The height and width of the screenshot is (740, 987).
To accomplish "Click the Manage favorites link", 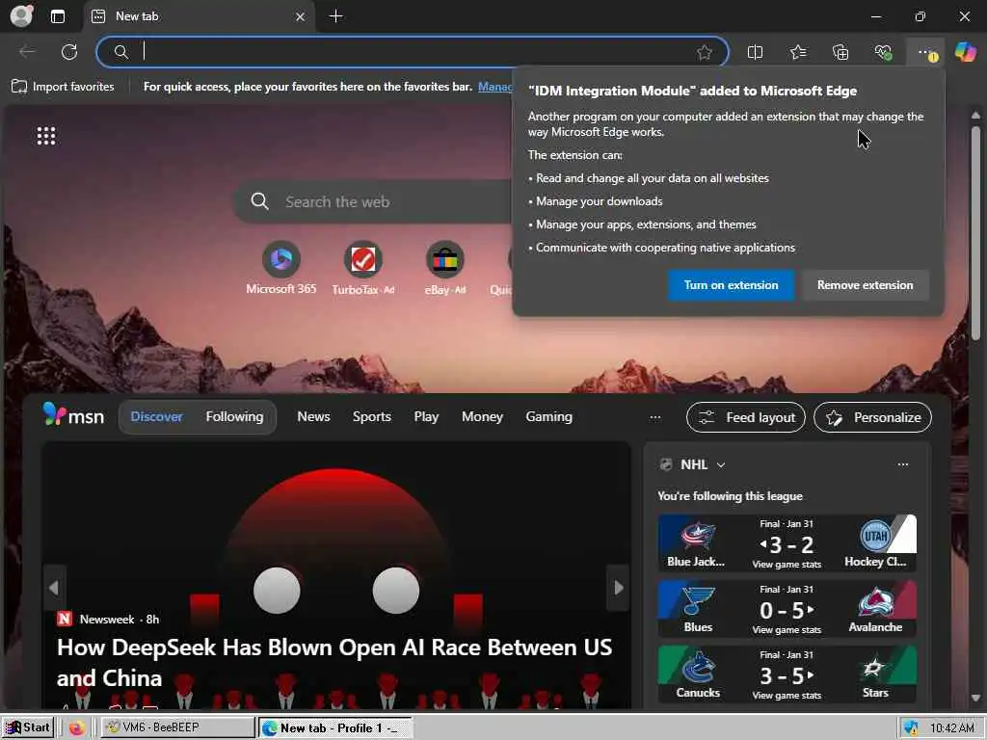I will click(494, 87).
